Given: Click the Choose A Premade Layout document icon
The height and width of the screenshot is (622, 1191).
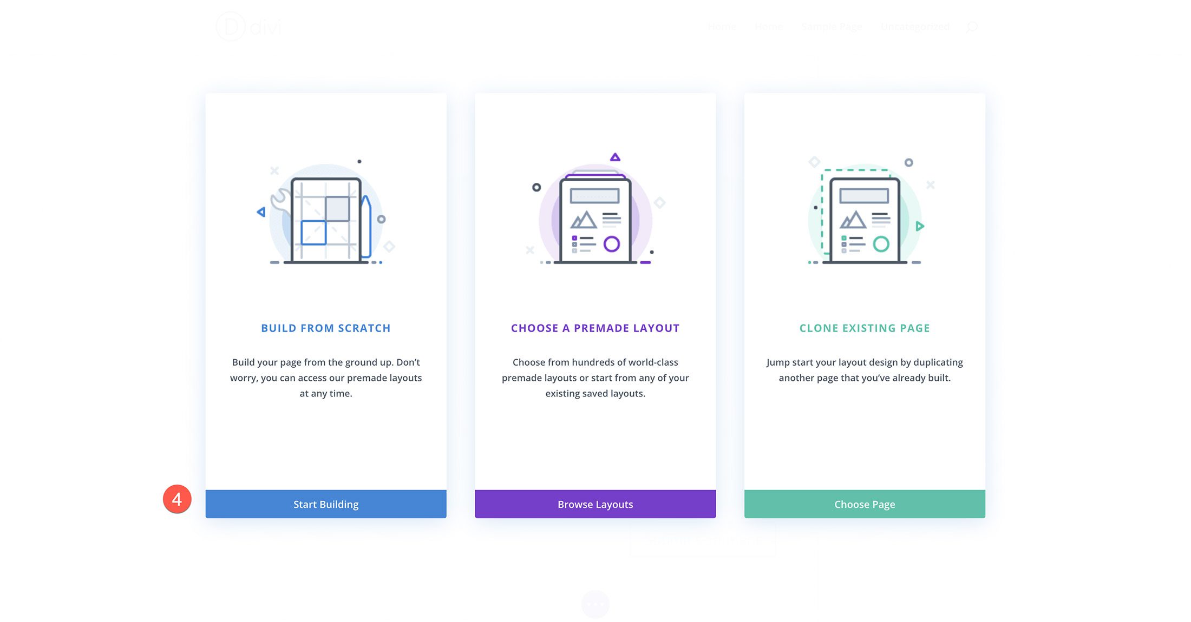Looking at the screenshot, I should click(595, 216).
